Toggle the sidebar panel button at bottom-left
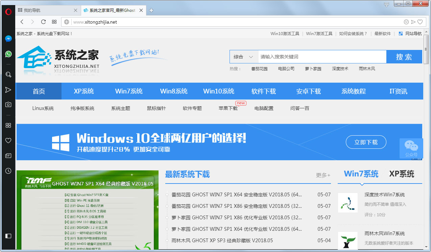The width and height of the screenshot is (431, 252). (x=8, y=236)
